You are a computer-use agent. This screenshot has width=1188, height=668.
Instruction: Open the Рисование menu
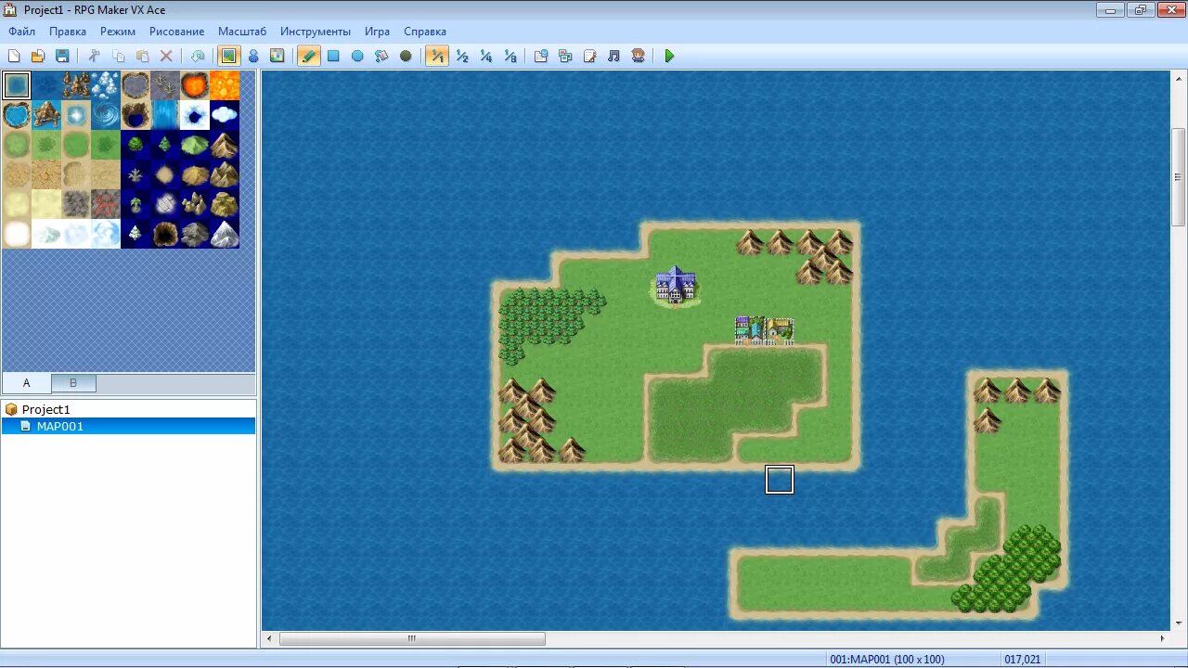coord(176,32)
